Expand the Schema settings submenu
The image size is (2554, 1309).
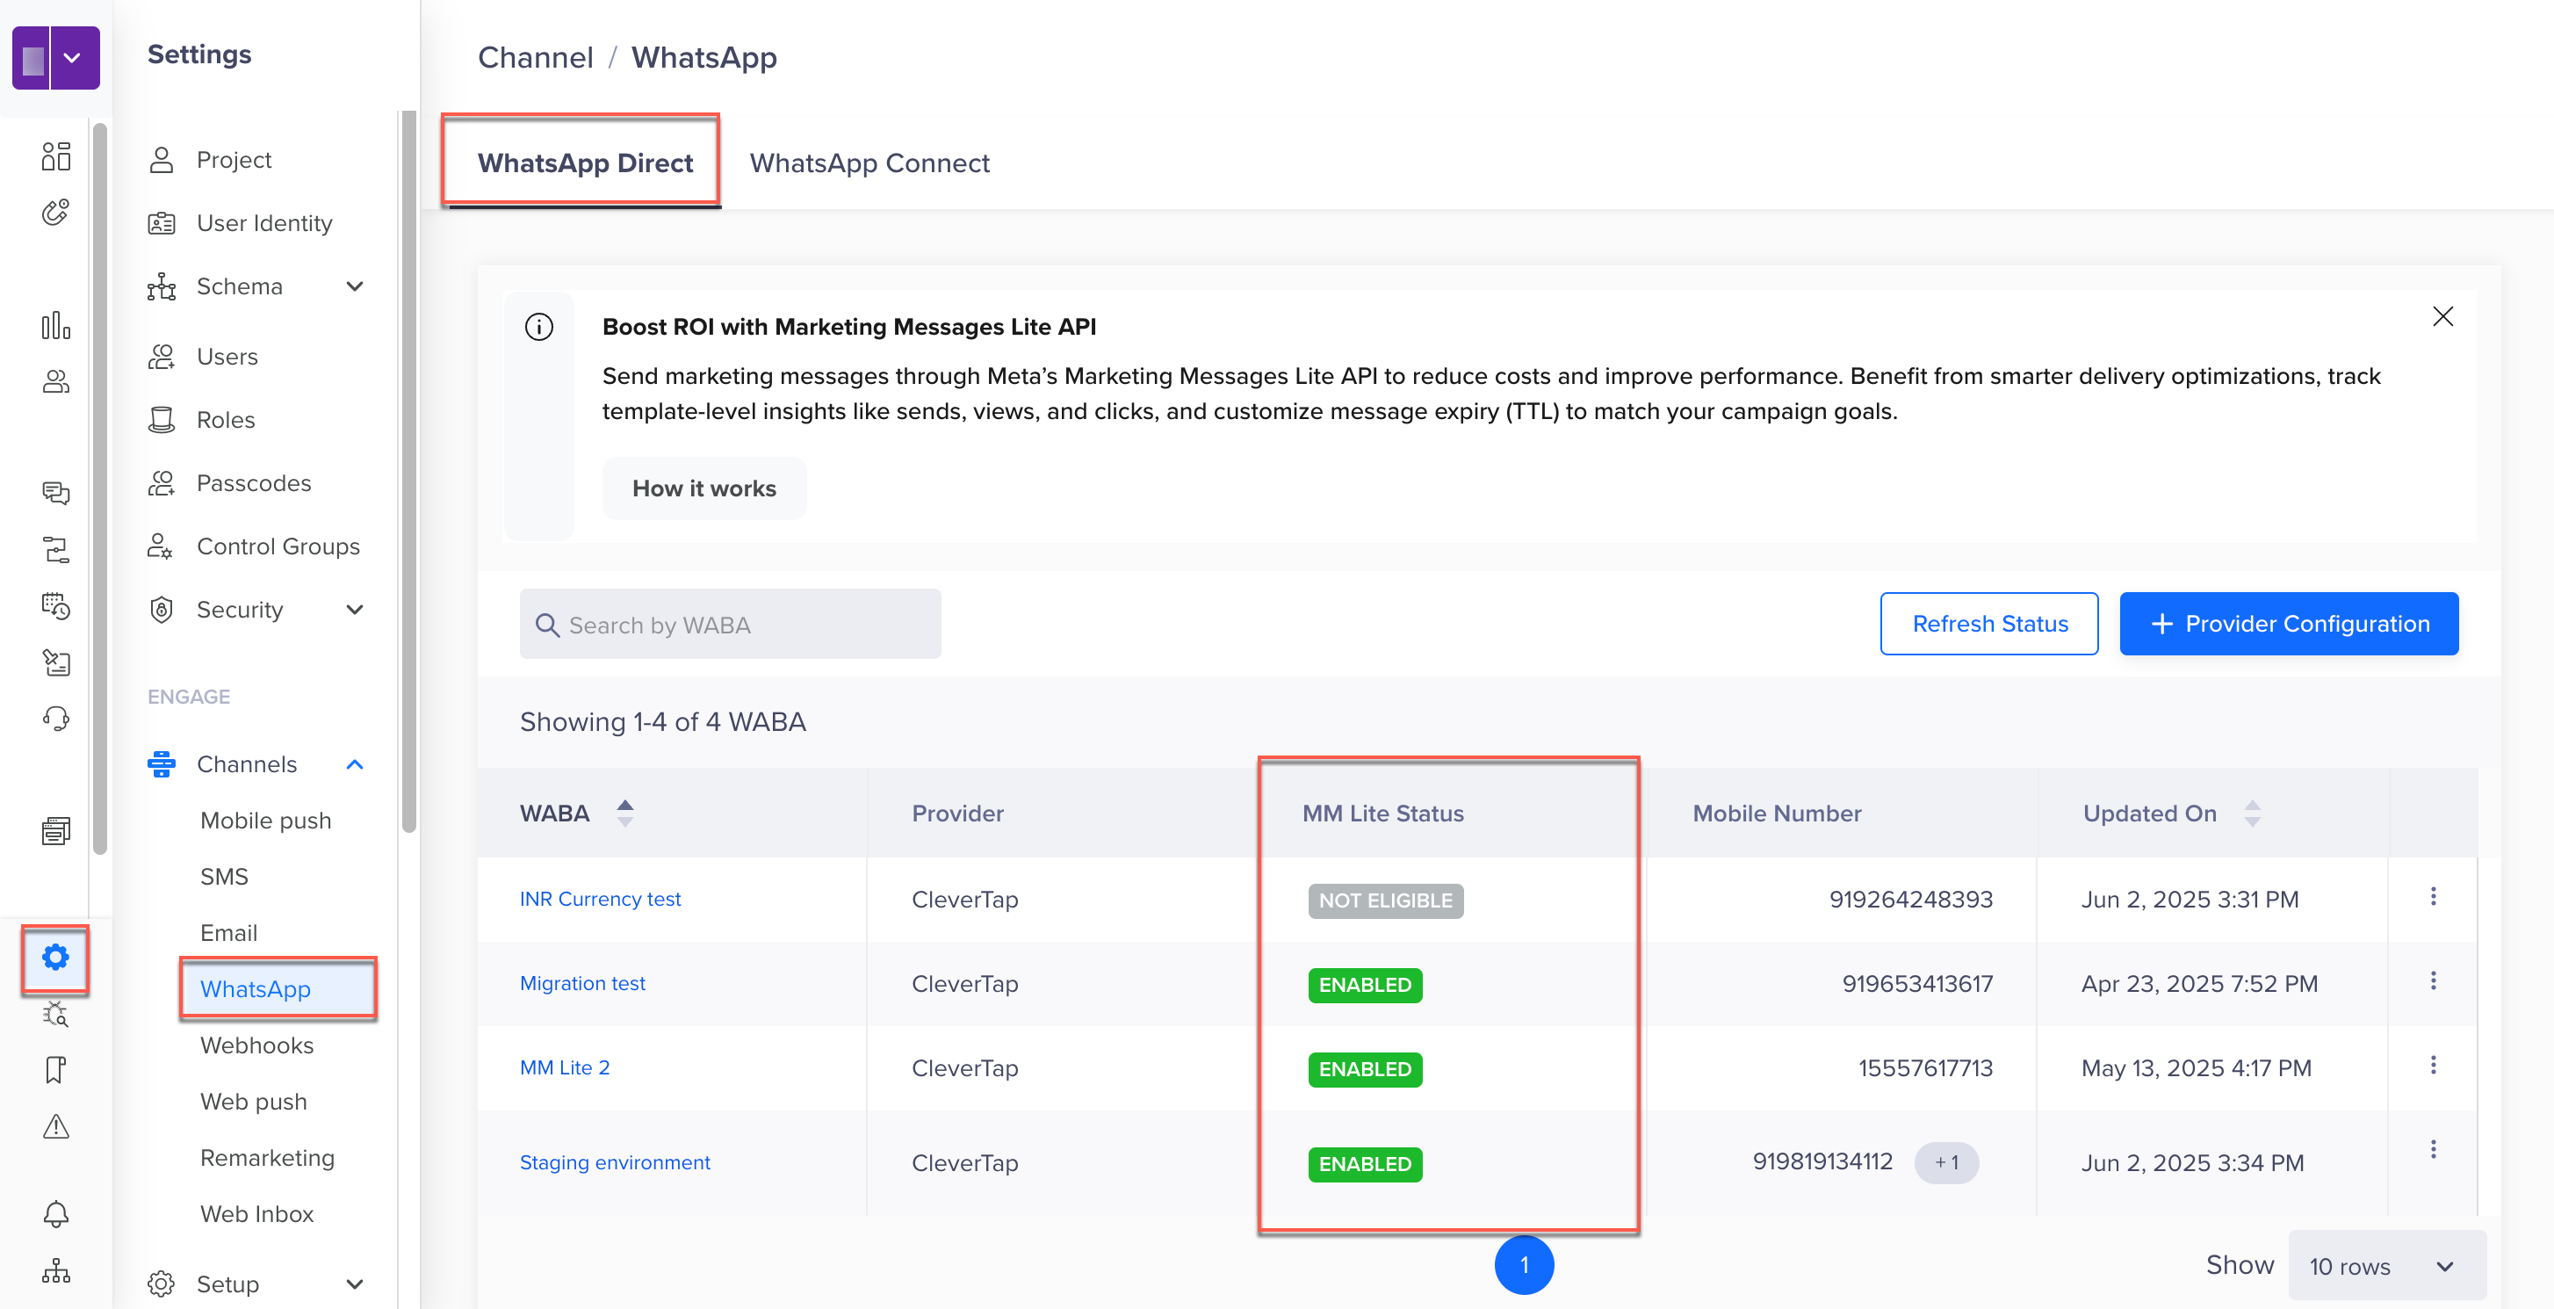pyautogui.click(x=355, y=286)
